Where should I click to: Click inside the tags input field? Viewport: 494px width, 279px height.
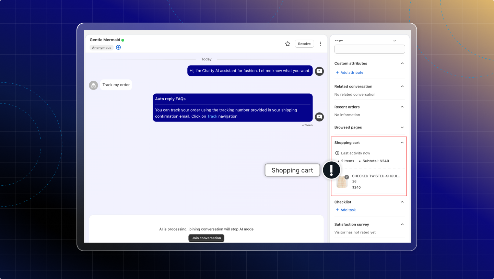369,49
